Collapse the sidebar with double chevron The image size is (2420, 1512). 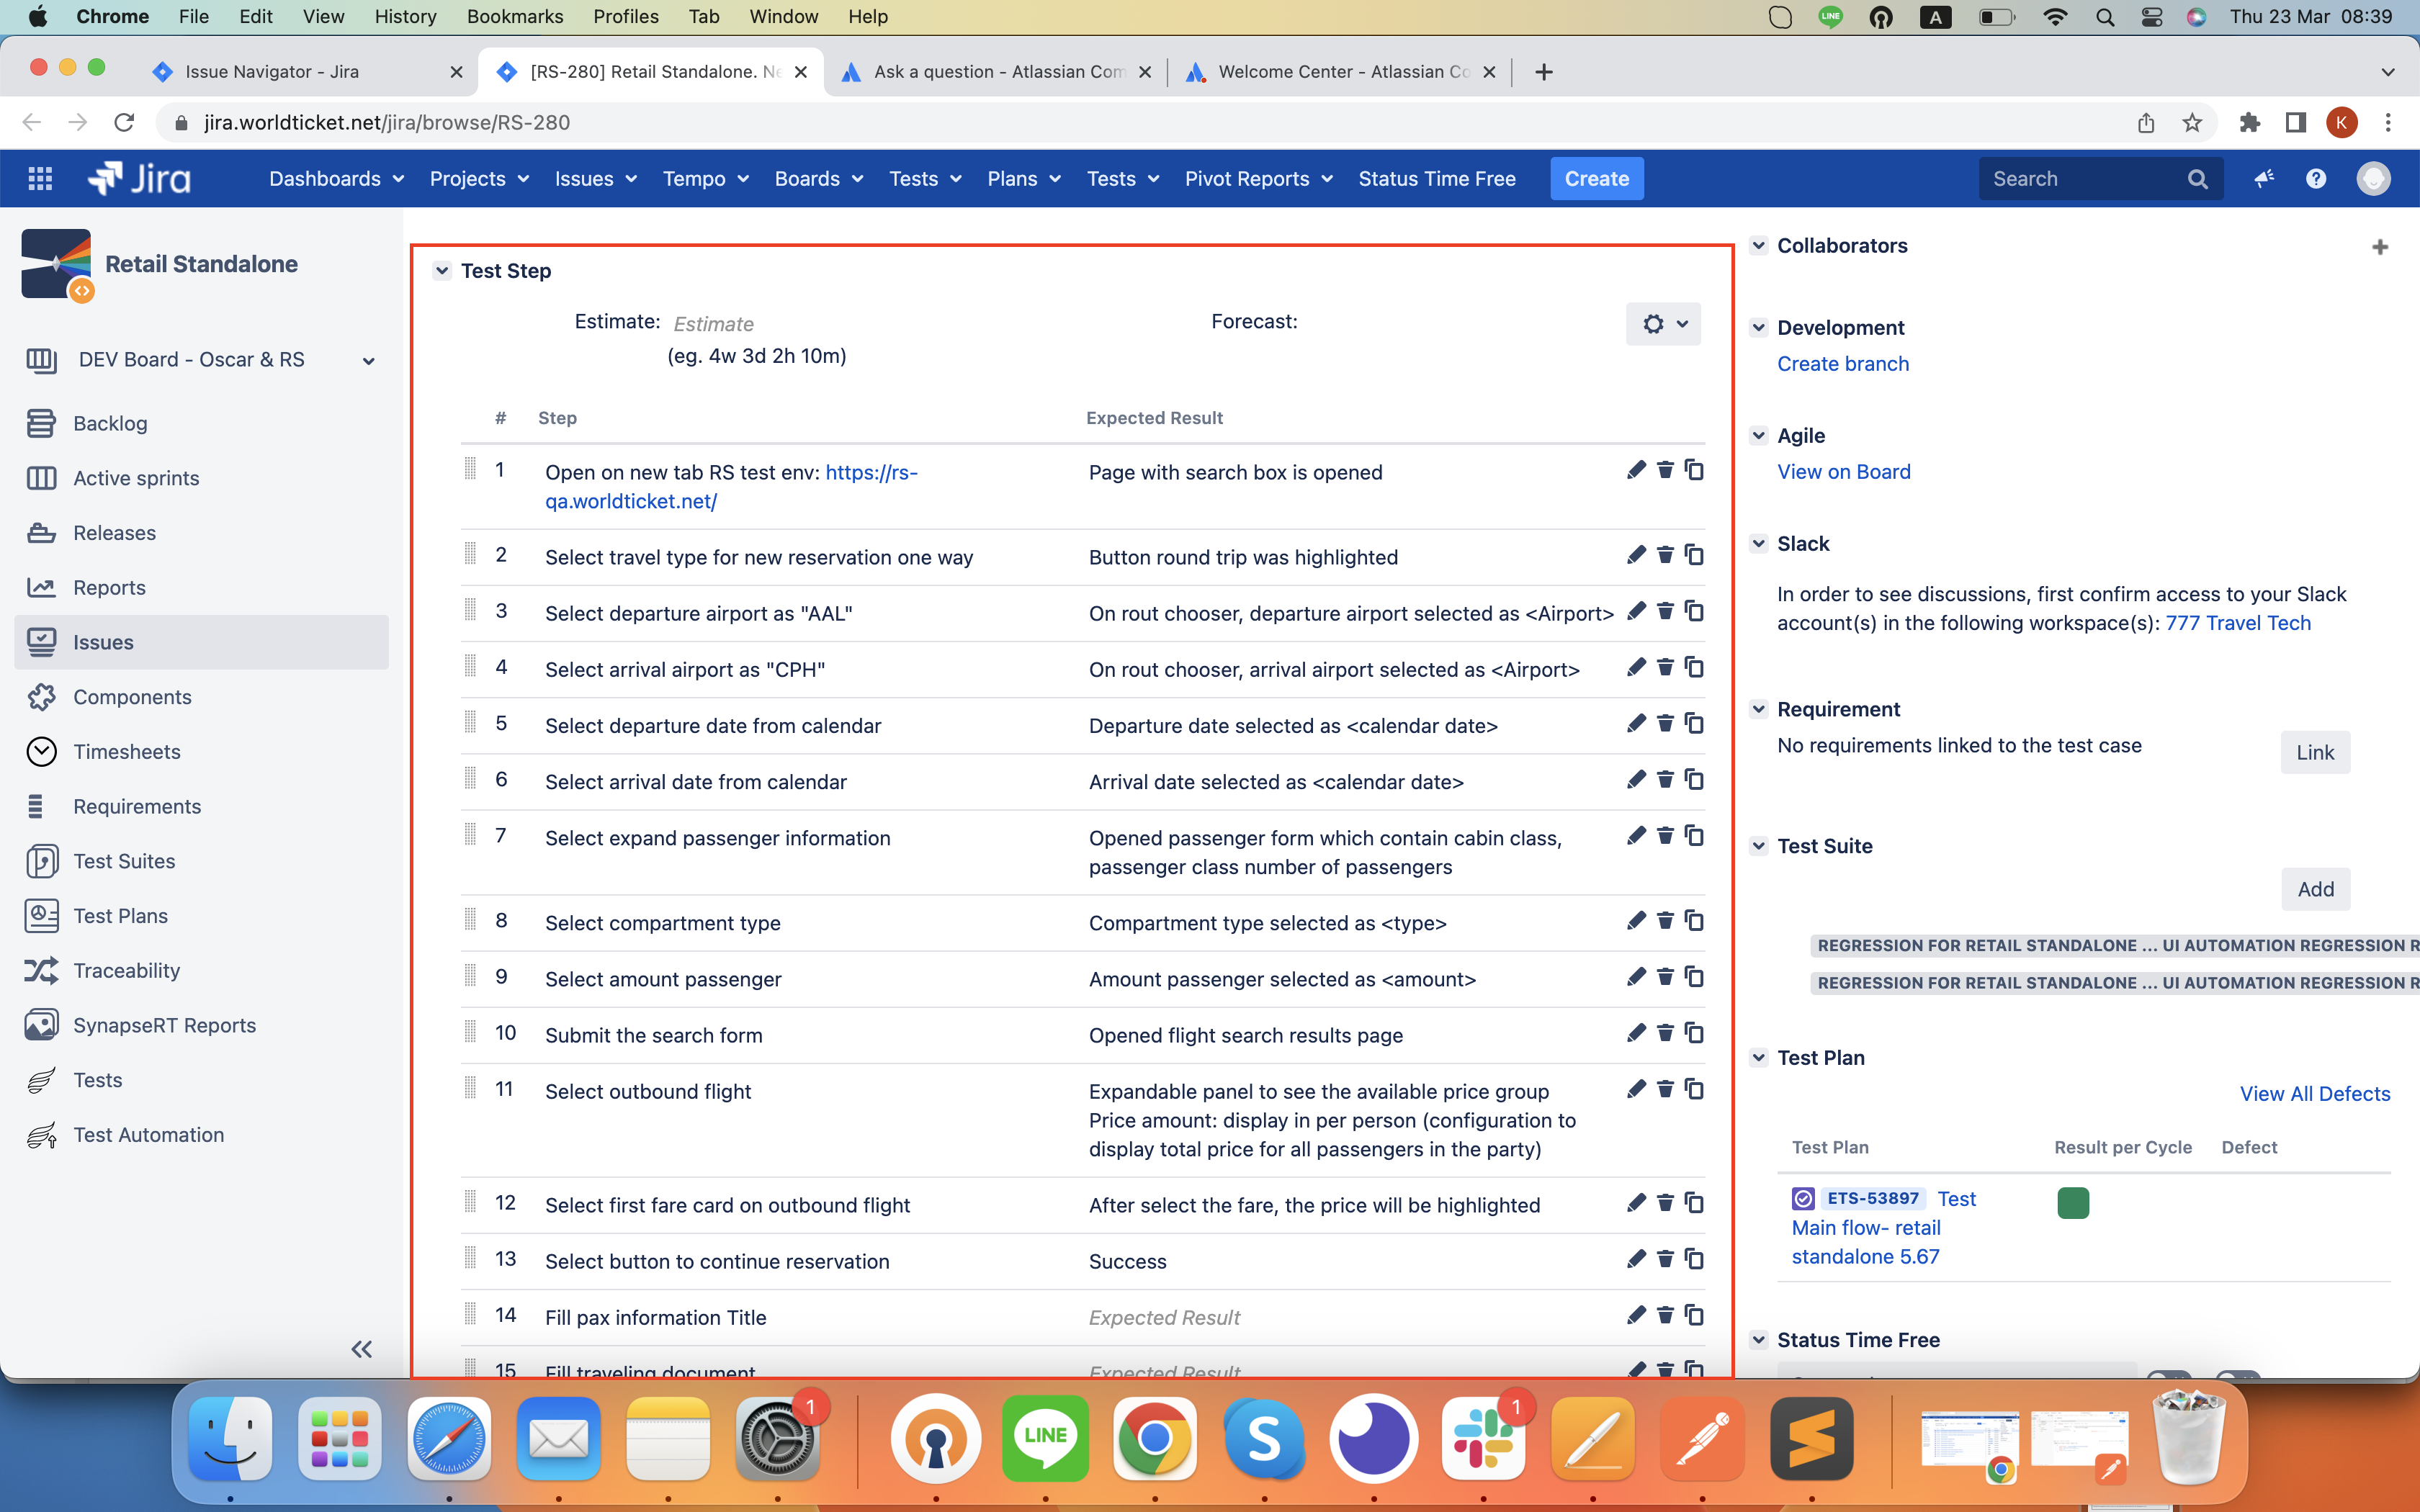click(362, 1349)
